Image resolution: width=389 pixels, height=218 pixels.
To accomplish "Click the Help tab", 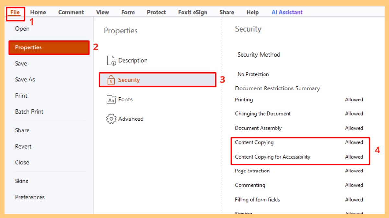I will click(x=253, y=12).
